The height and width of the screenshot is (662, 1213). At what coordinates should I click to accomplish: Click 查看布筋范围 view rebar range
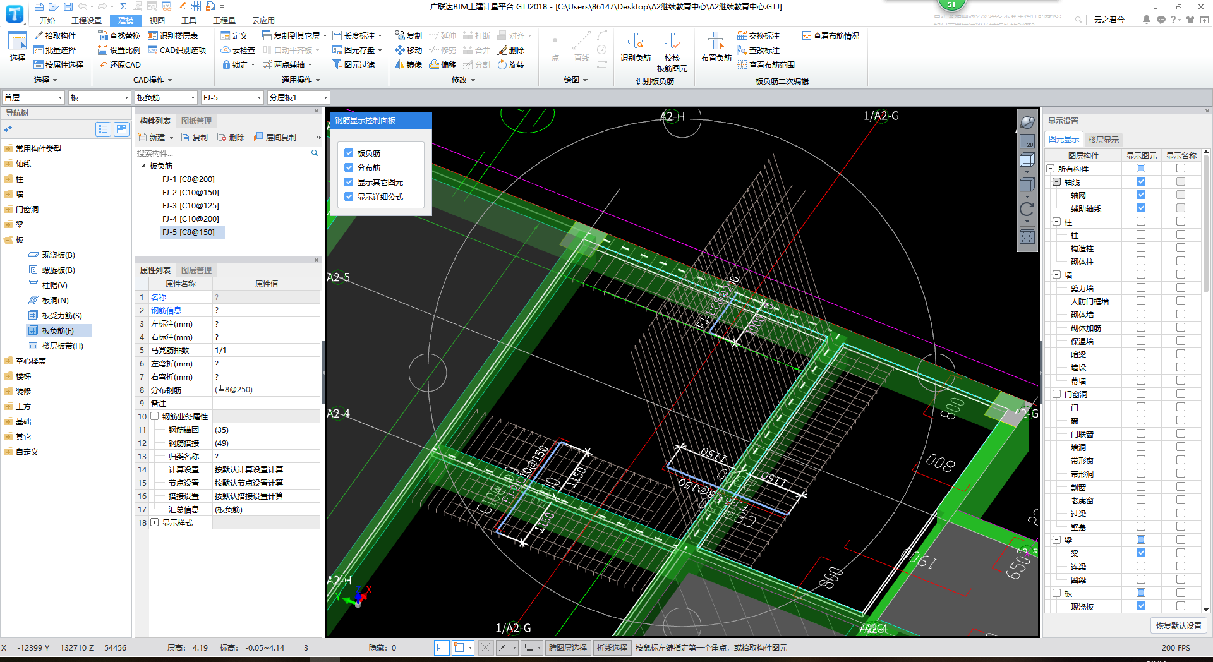pos(766,64)
